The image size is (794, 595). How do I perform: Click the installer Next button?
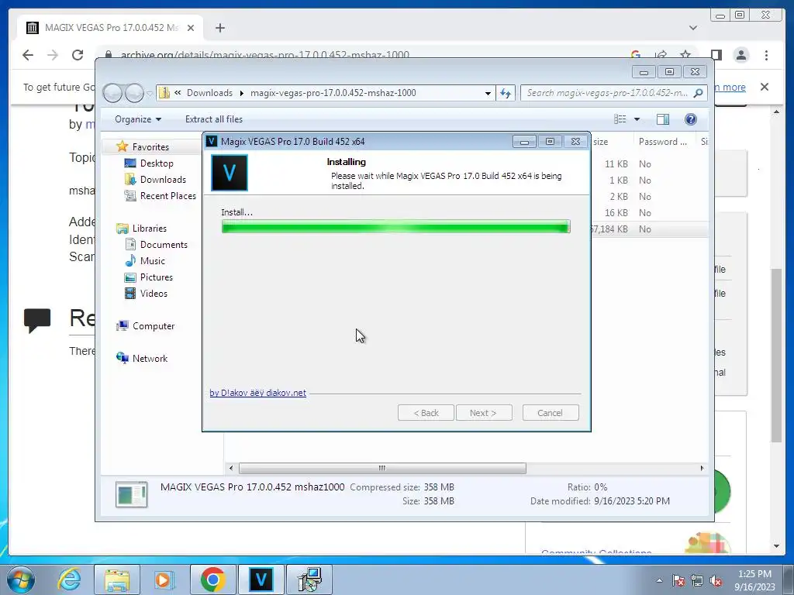pyautogui.click(x=484, y=413)
